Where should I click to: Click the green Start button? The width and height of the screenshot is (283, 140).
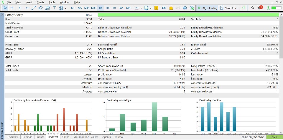click(x=274, y=137)
